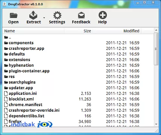Viewport: 161px width, 135px height.
Task: Select the 'hyphenation' name text
Action: [21, 65]
